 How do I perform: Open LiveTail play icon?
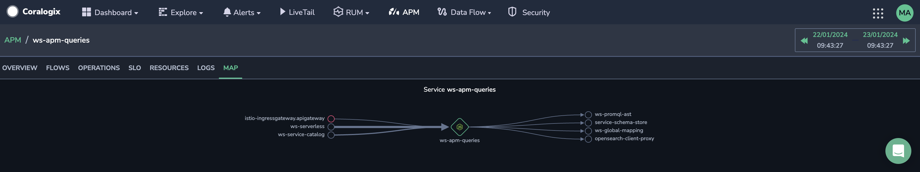click(x=282, y=12)
